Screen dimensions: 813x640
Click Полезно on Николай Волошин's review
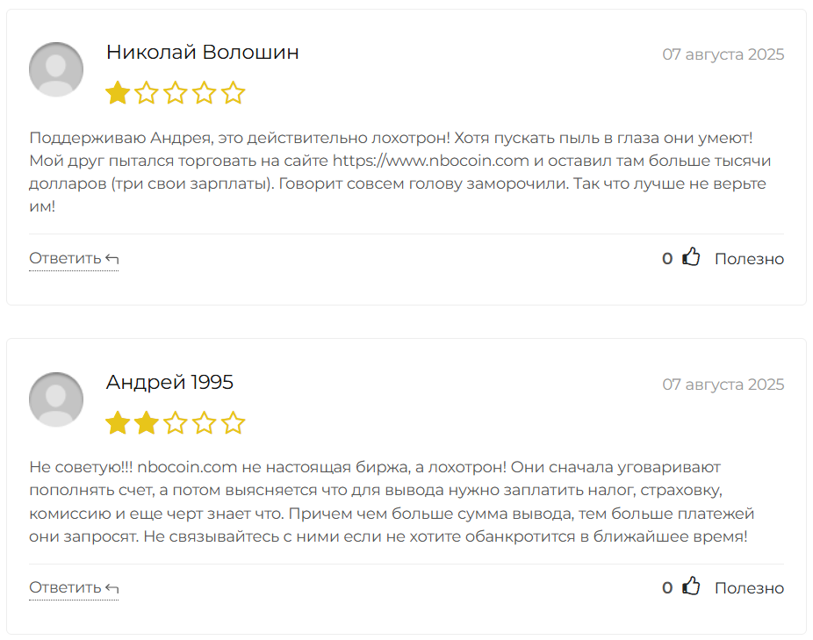point(748,258)
